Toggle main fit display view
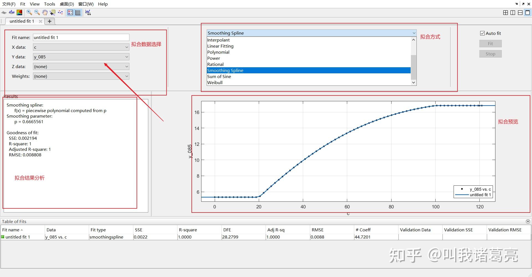Image resolution: width=532 pixels, height=277 pixels. tap(4, 12)
